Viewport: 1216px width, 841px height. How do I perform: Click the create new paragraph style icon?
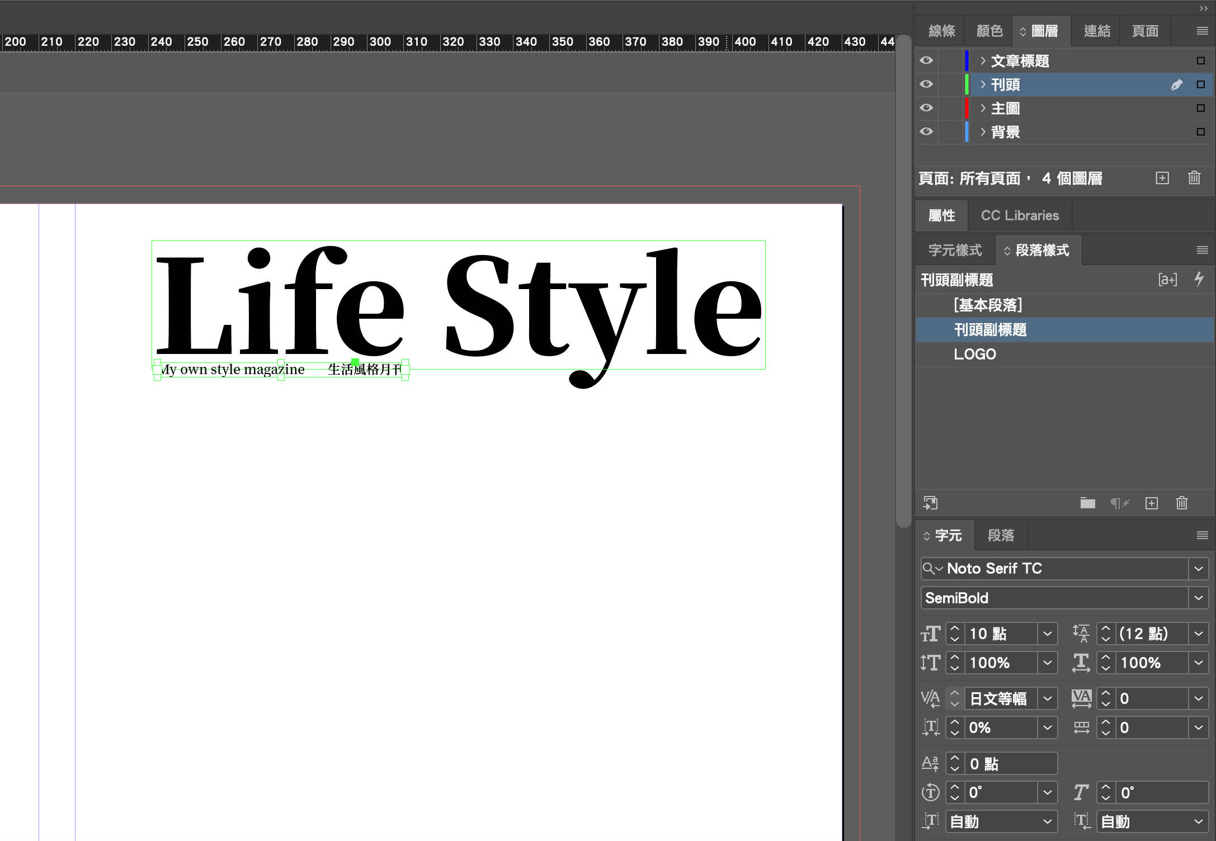tap(1151, 503)
